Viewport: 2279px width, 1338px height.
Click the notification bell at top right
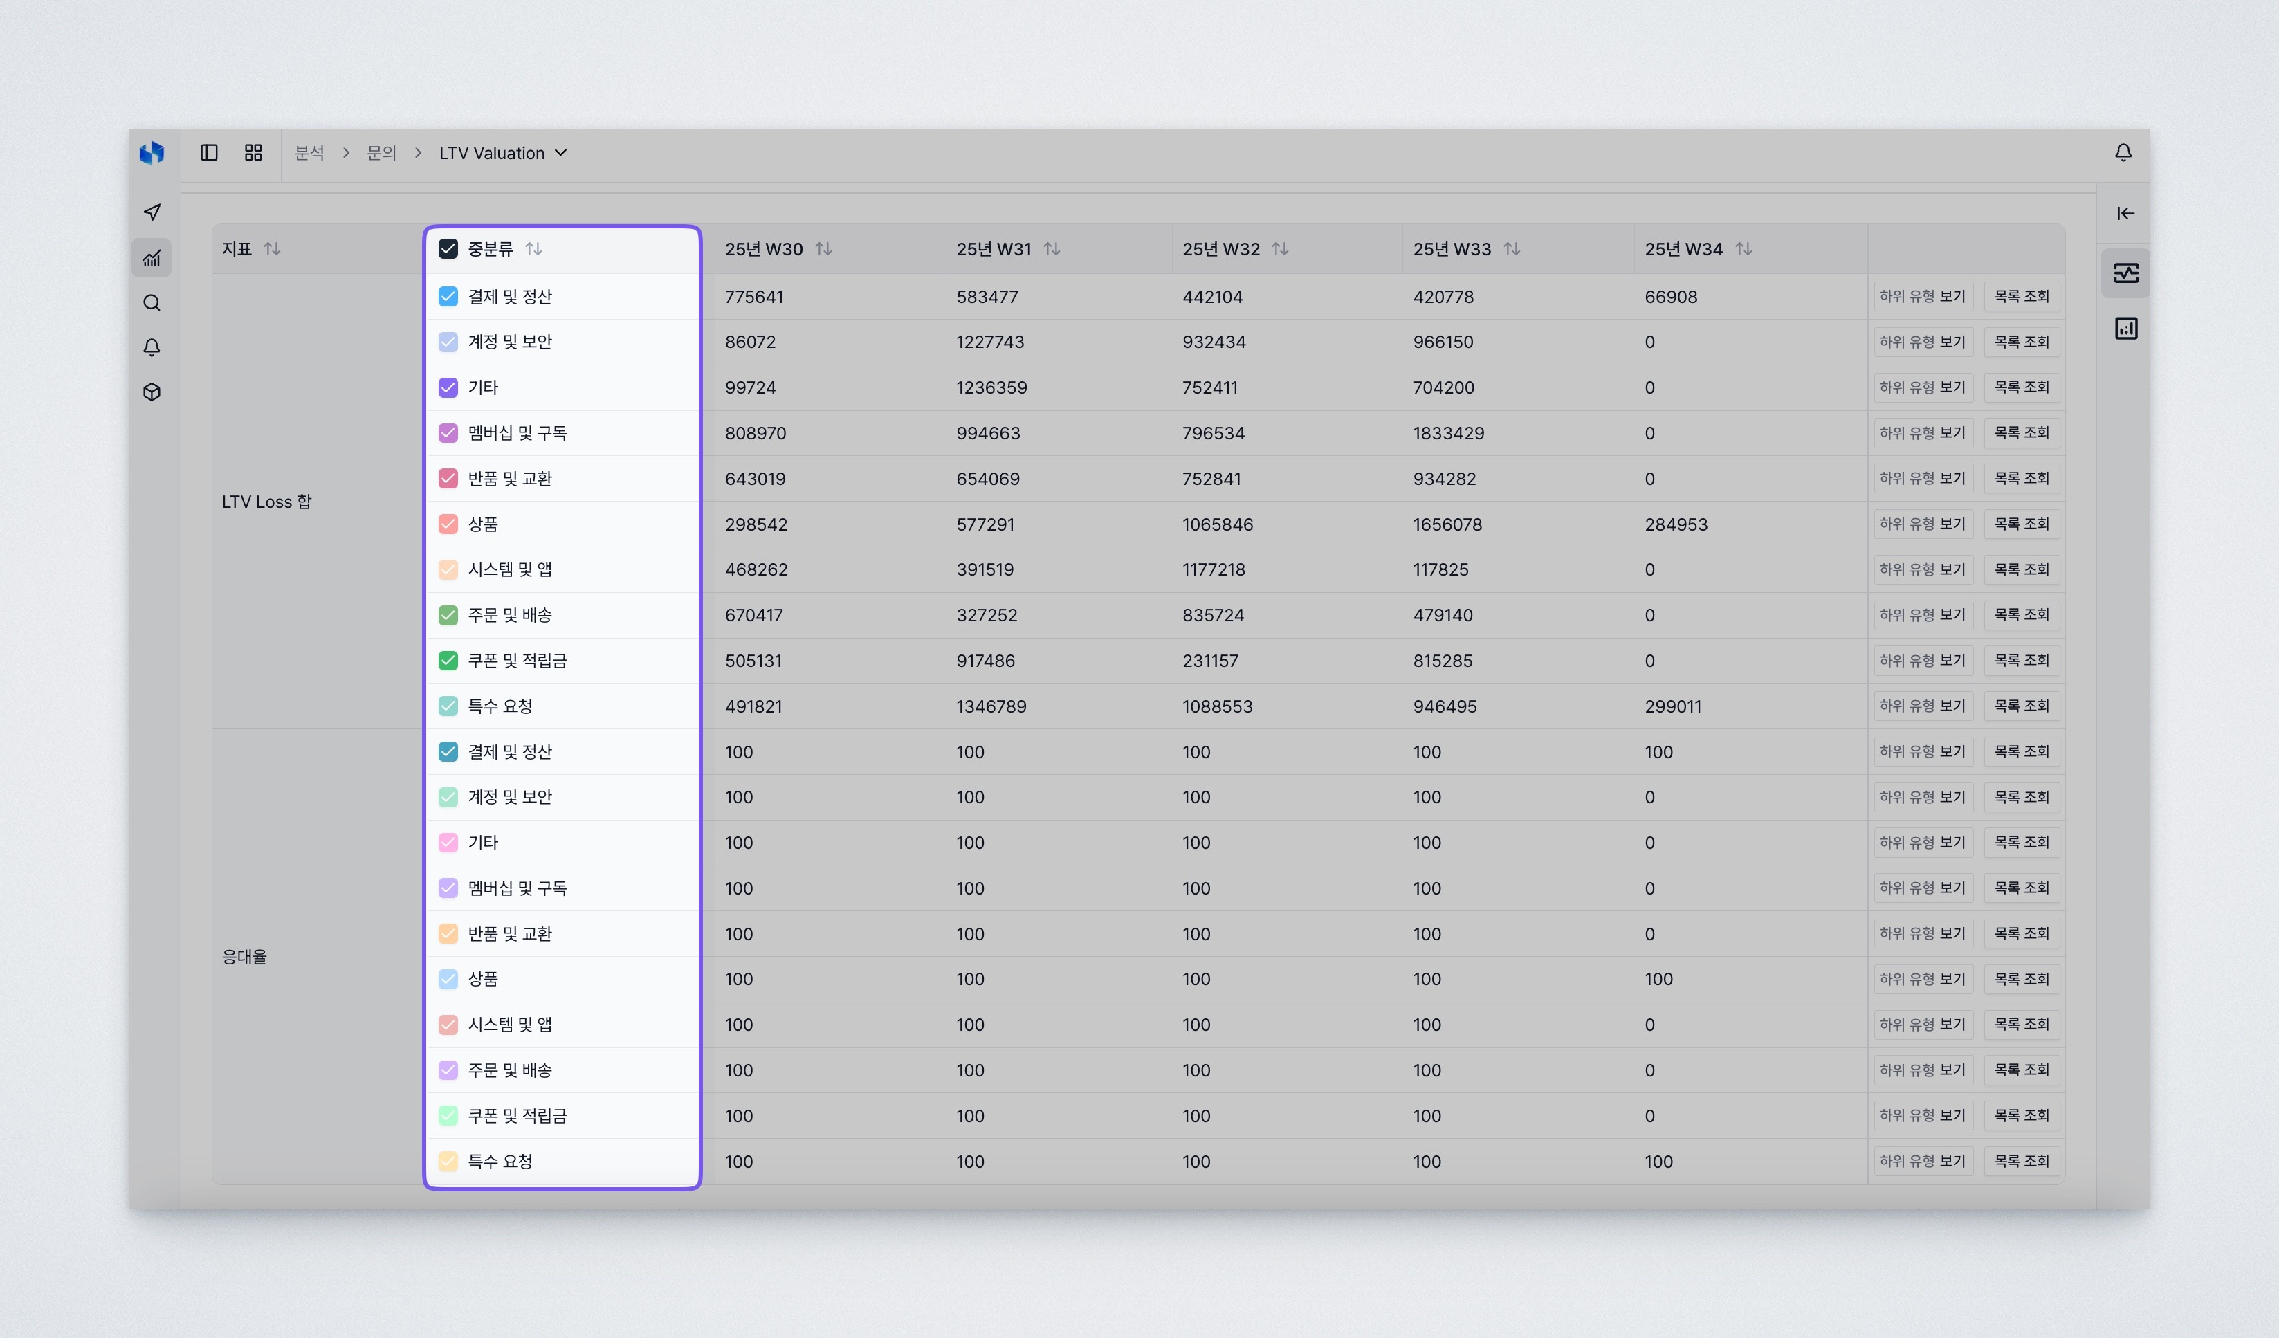pos(2123,153)
